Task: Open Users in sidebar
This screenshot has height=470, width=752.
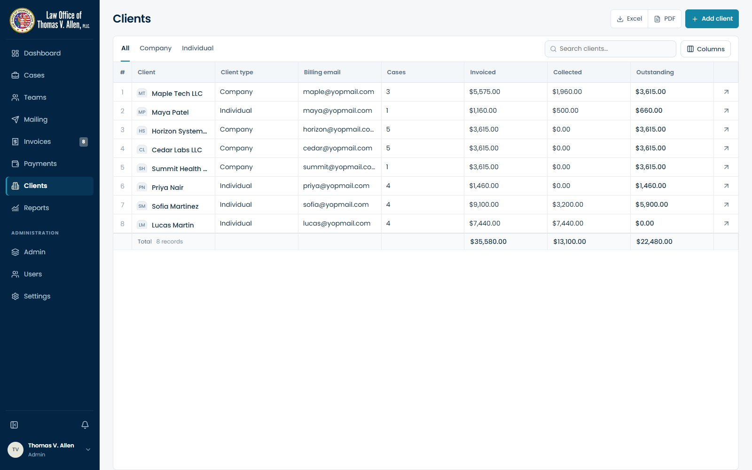Action: (50, 274)
